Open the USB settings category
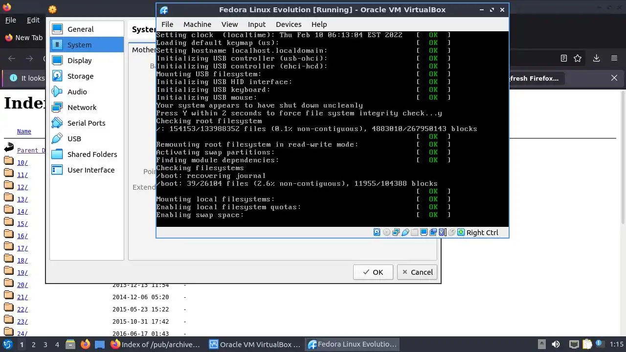This screenshot has height=352, width=626. (87, 139)
